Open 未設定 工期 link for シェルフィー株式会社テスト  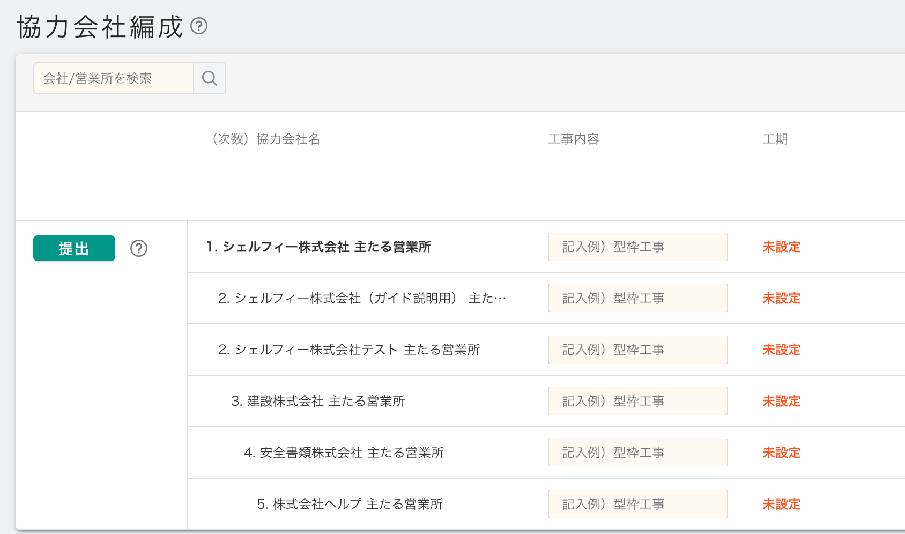[781, 350]
